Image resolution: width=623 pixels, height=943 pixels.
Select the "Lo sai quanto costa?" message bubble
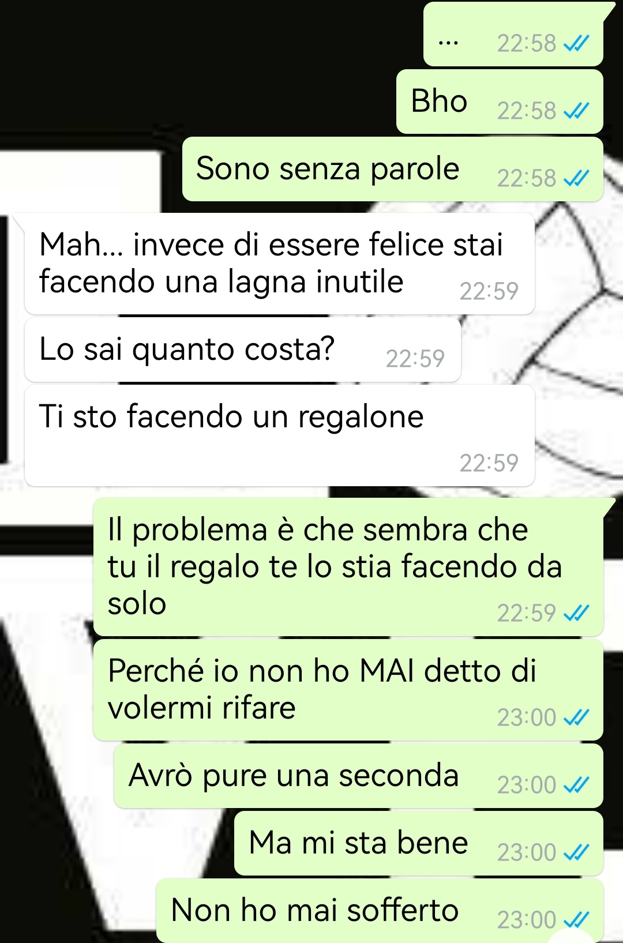[x=243, y=350]
